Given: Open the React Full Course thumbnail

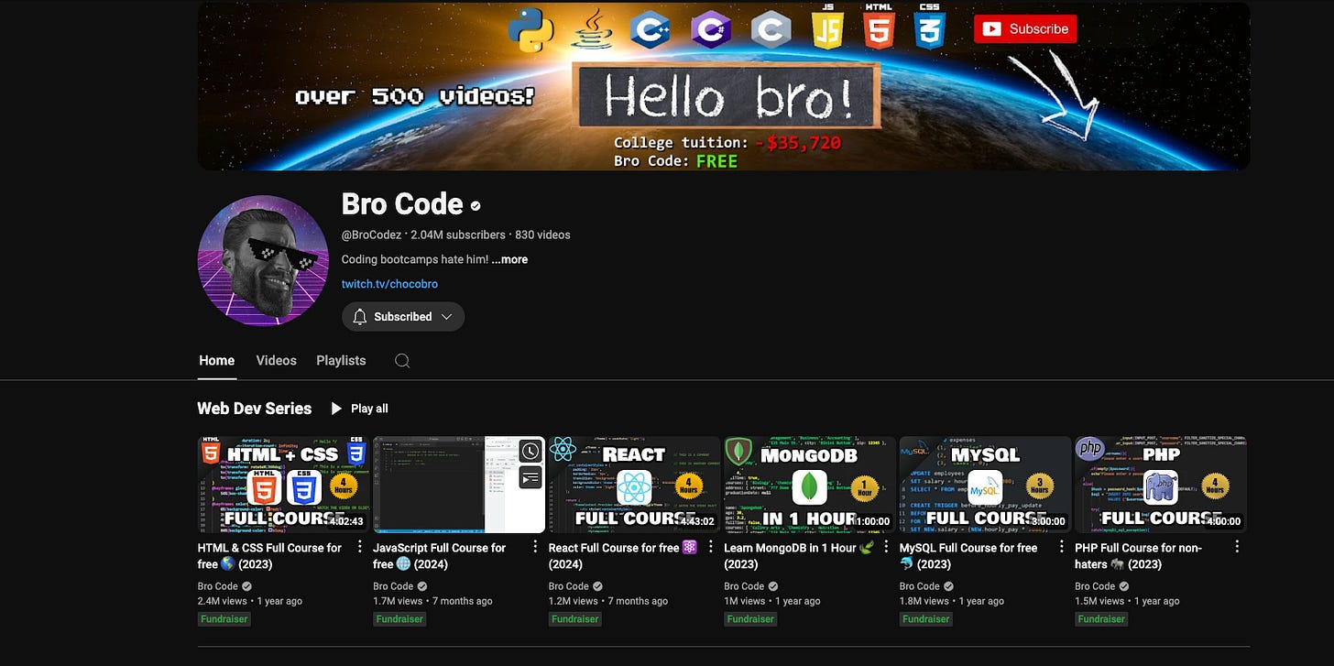Looking at the screenshot, I should tap(634, 485).
